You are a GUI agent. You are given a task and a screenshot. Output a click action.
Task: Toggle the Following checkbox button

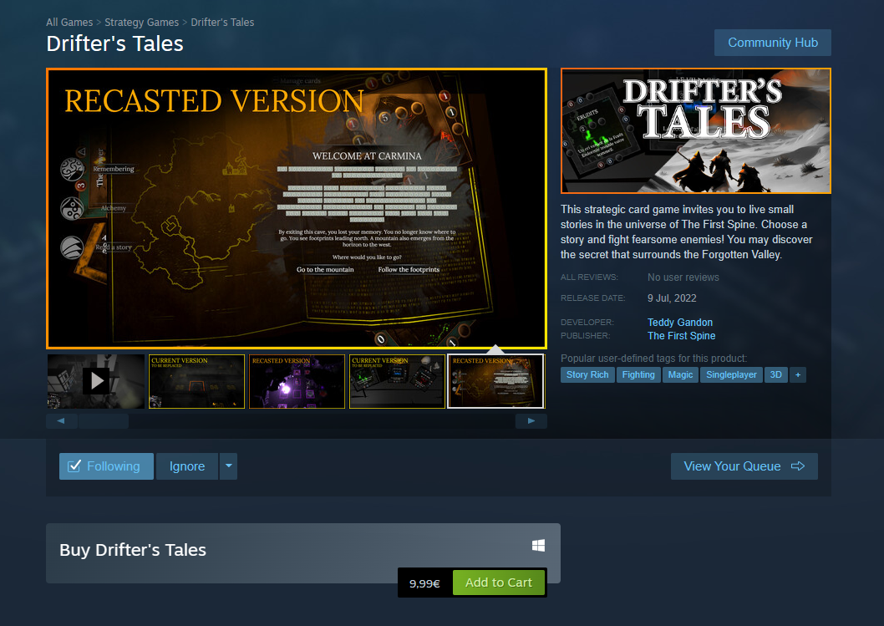(x=106, y=466)
